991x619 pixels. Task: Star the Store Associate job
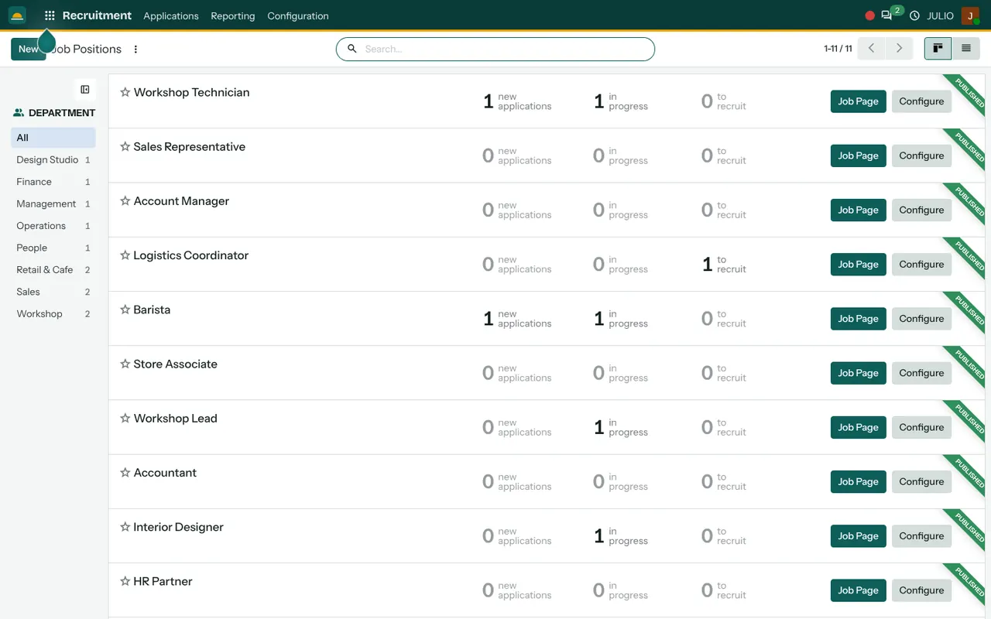click(125, 364)
